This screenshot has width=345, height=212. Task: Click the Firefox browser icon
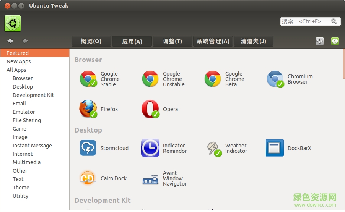(x=88, y=109)
